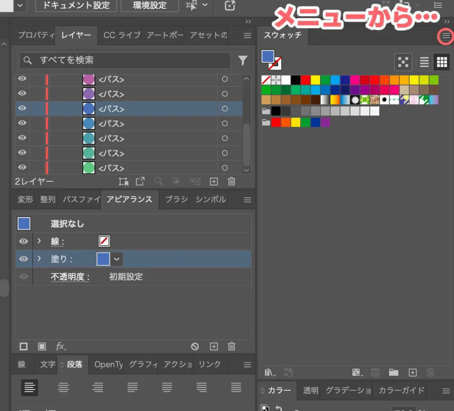The width and height of the screenshot is (454, 411).
Task: Open the Swatches panel flyout menu
Action: tap(445, 36)
